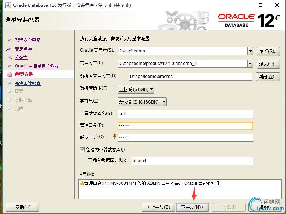Go to the 先决条件检查 step

pyautogui.click(x=28, y=83)
